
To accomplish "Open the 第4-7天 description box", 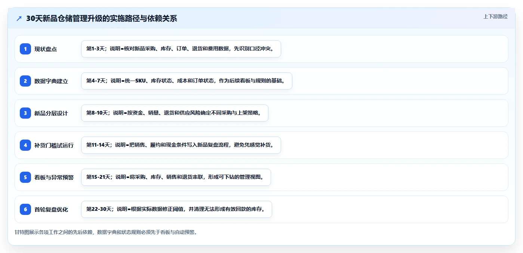I will 187,81.
